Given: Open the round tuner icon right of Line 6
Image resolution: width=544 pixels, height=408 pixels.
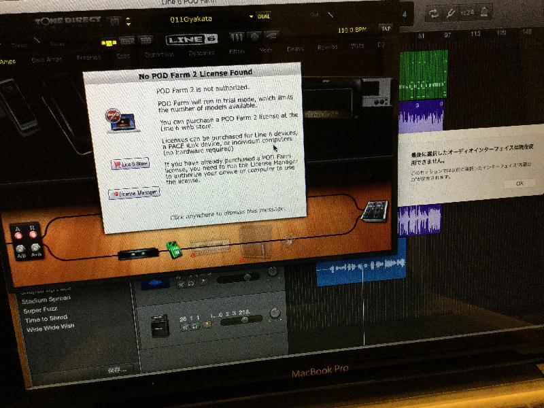Looking at the screenshot, I should [x=255, y=36].
